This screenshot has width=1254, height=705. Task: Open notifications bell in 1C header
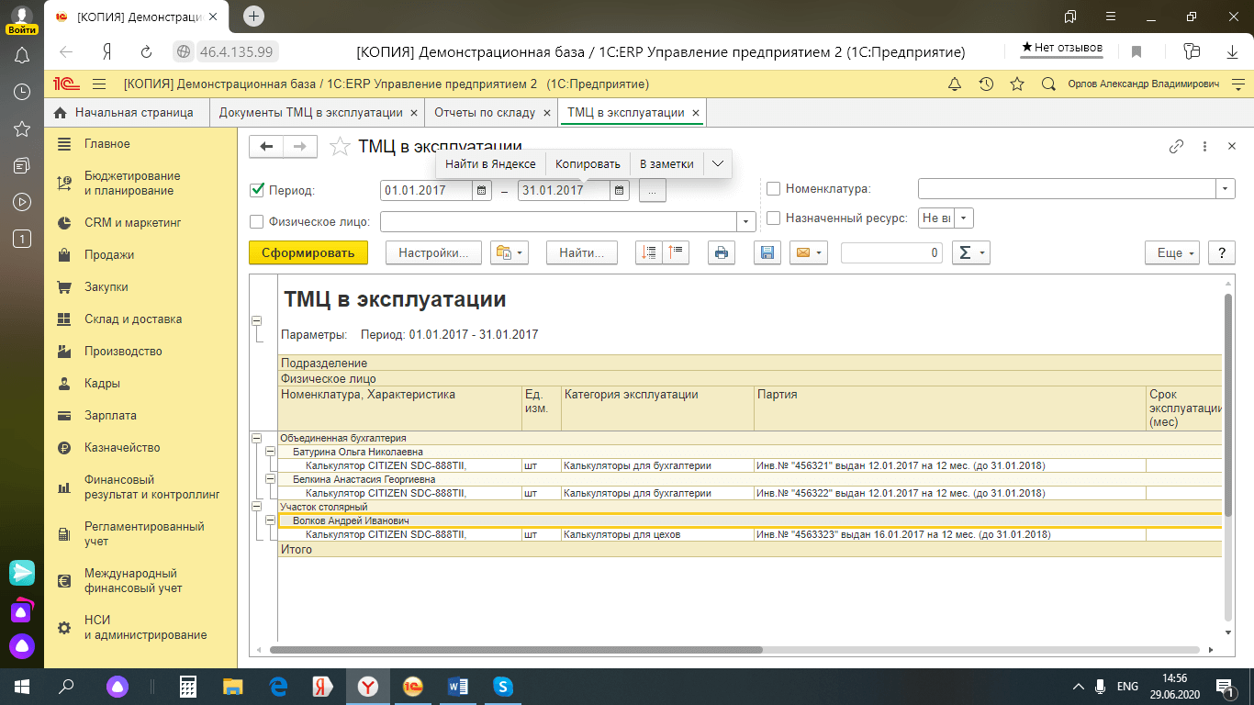pyautogui.click(x=955, y=84)
